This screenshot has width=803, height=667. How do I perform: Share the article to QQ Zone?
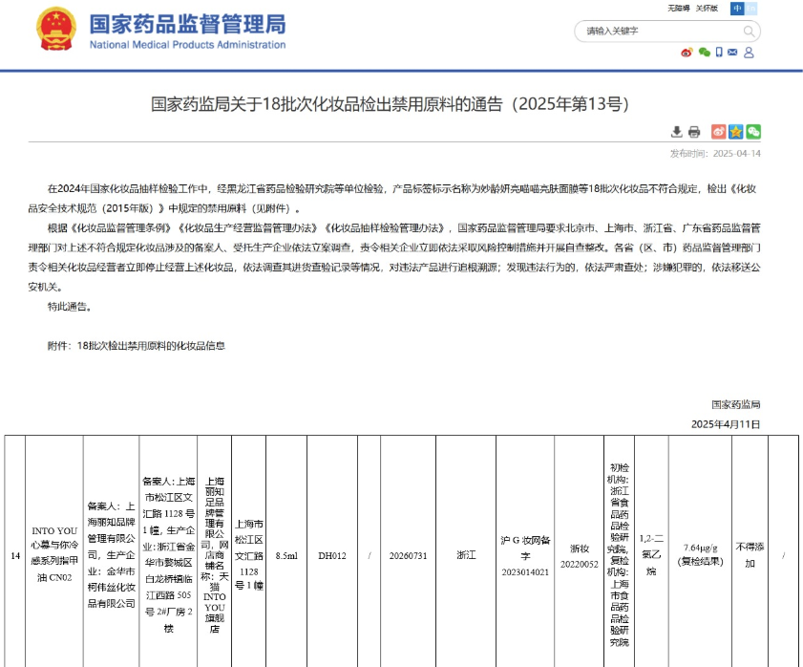tap(736, 132)
